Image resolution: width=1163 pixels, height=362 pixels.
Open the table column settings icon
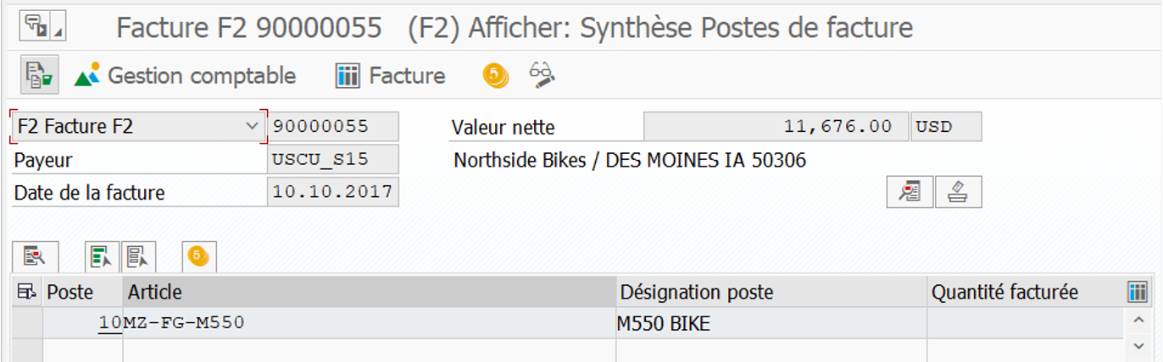click(x=1138, y=293)
